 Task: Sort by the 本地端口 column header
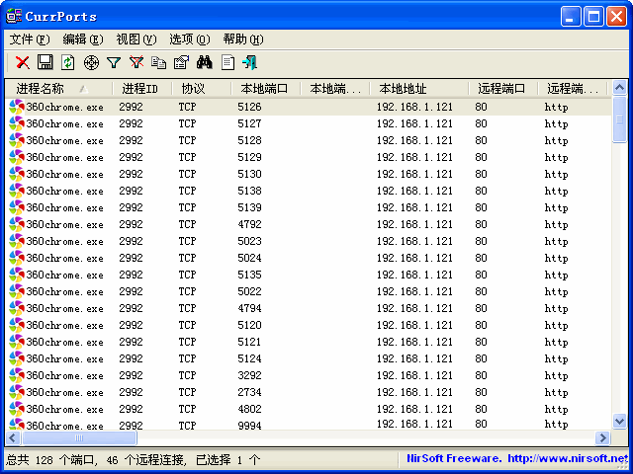264,89
